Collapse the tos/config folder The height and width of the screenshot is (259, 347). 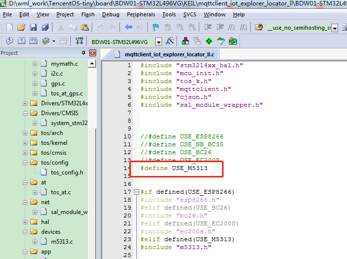pos(25,163)
